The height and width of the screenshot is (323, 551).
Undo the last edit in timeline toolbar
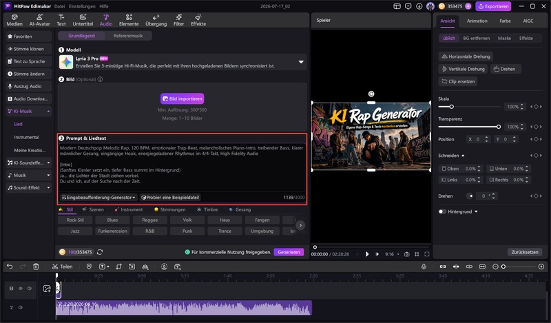[x=10, y=267]
